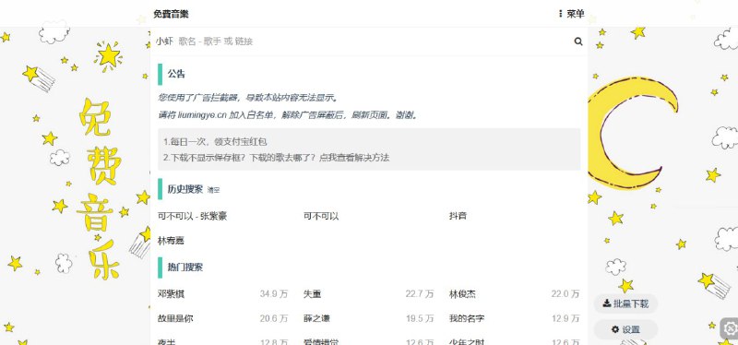738x345 pixels.
Task: Search hot keyword 我的名字
Action: [467, 318]
